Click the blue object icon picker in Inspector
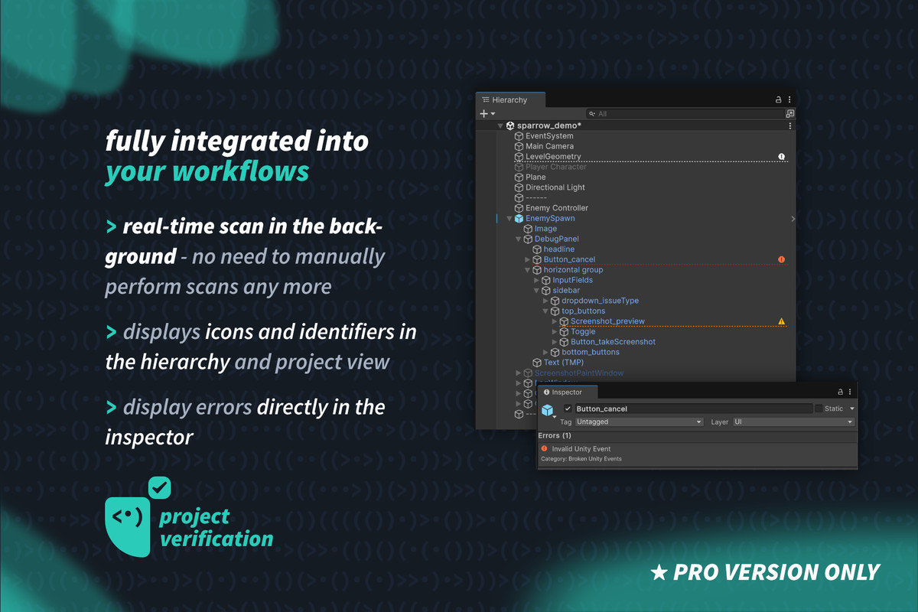 [548, 412]
